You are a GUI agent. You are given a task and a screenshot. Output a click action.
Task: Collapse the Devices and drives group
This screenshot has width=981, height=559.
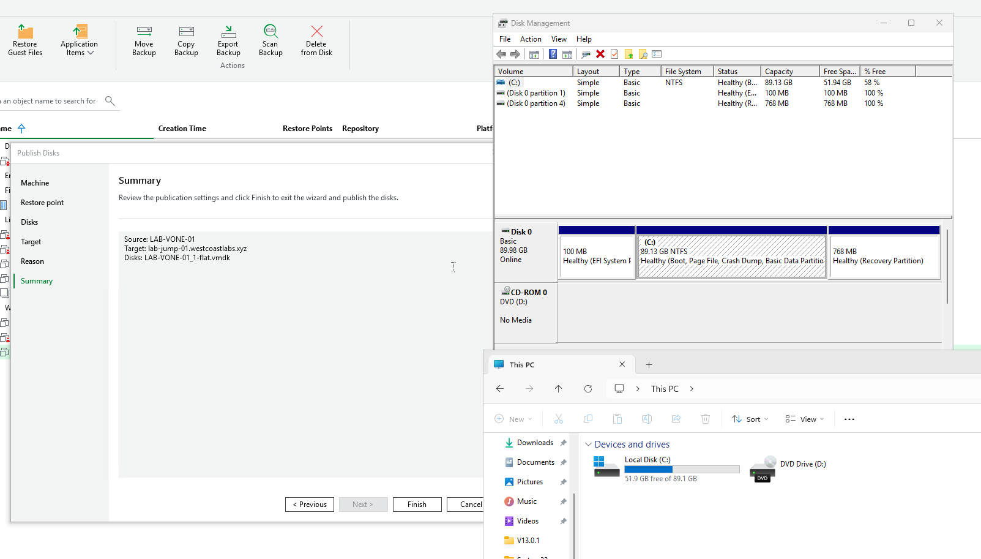tap(588, 445)
